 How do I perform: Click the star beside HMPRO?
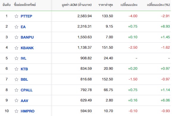point(16,111)
